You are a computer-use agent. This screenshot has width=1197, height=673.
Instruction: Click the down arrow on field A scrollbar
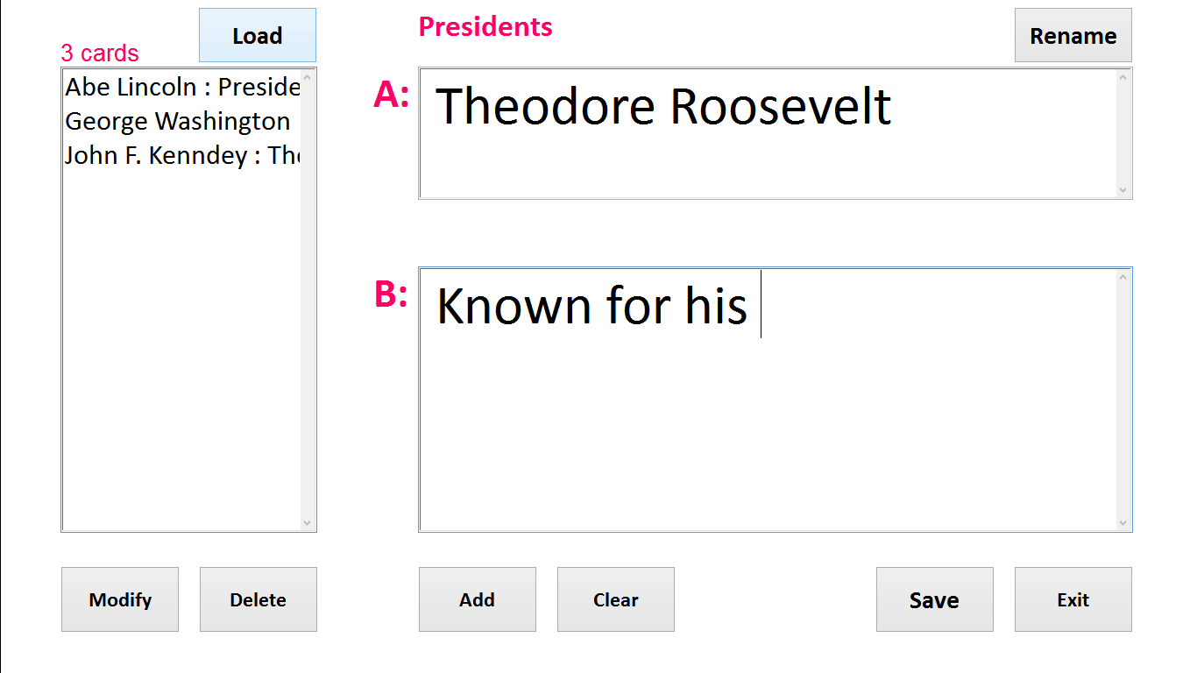1123,189
